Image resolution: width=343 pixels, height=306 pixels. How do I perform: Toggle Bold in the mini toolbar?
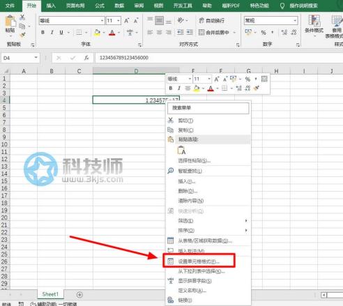171,88
